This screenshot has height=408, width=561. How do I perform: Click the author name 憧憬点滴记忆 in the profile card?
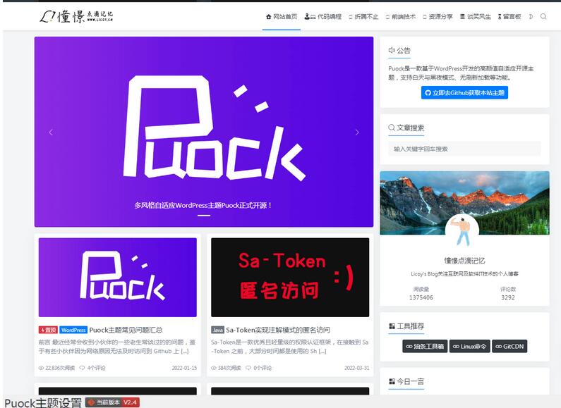pyautogui.click(x=464, y=261)
